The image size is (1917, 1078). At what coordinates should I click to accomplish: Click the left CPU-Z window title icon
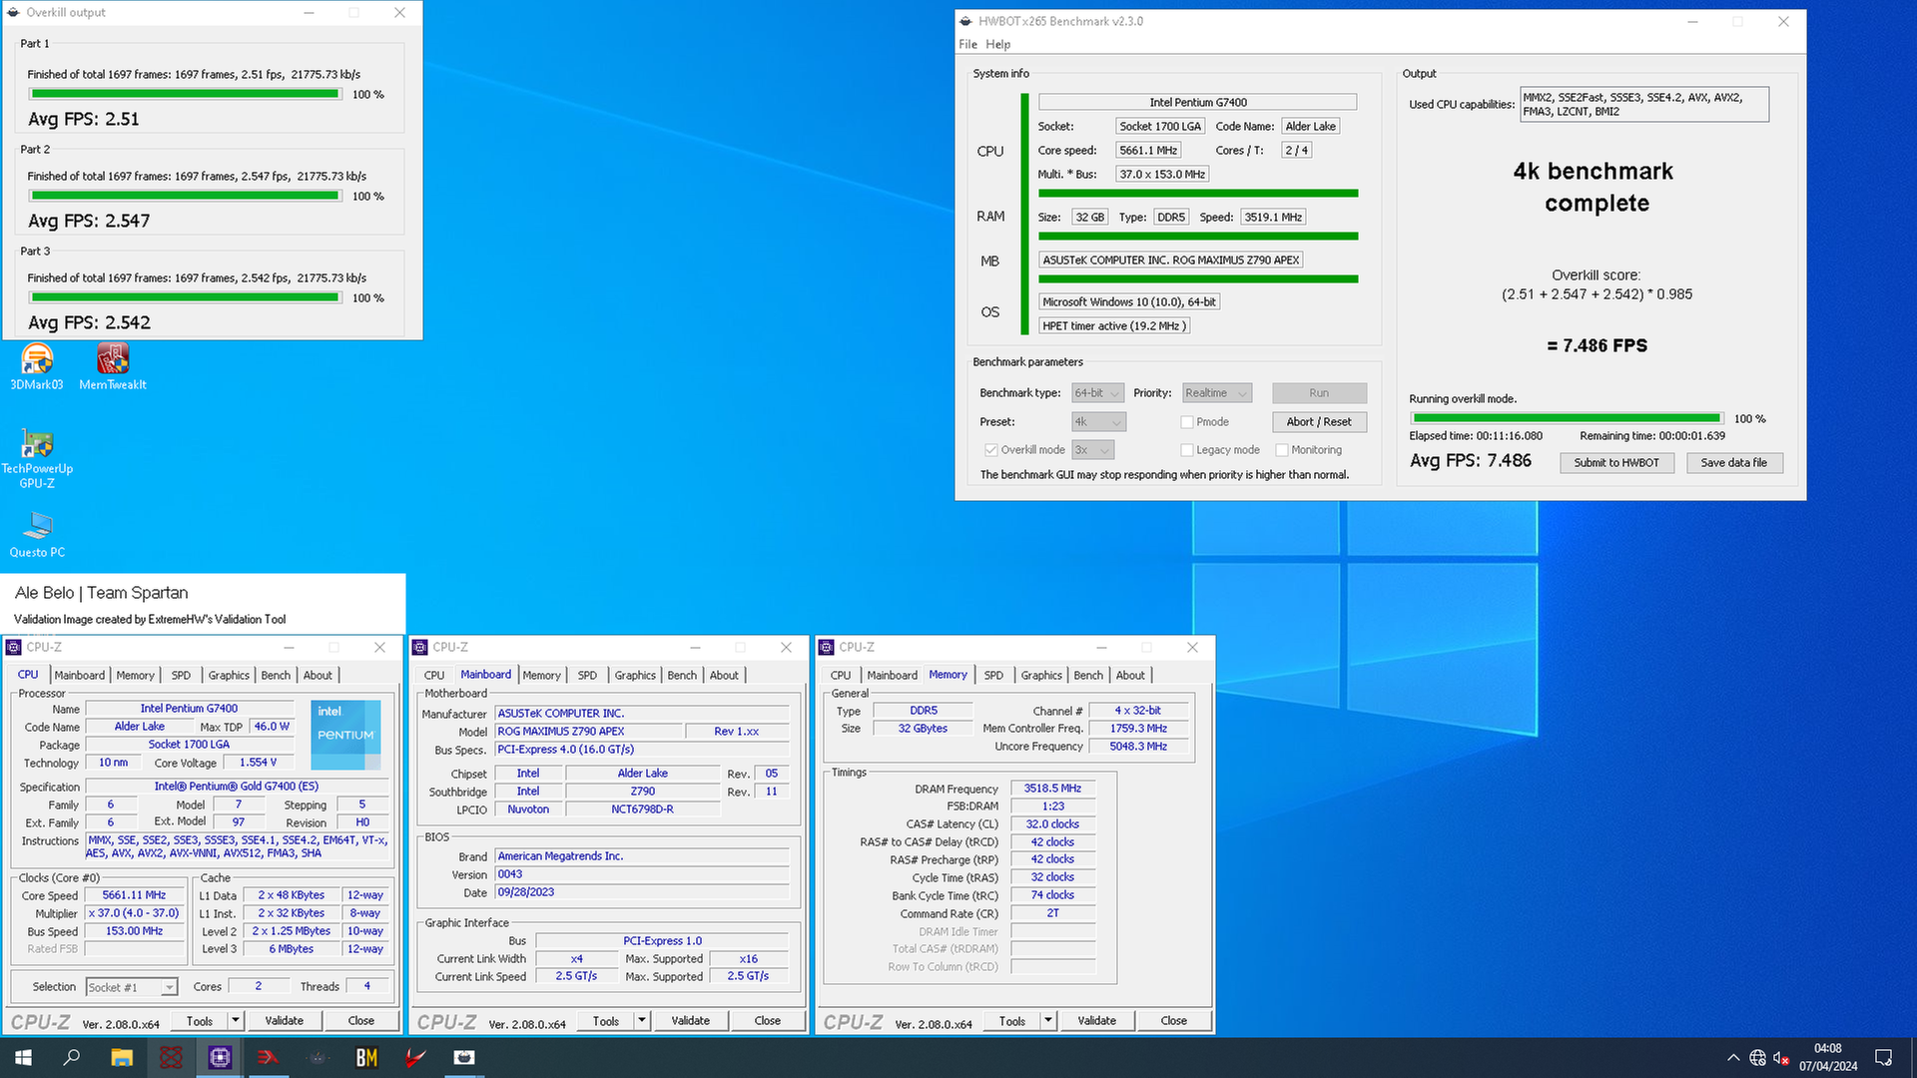coord(14,648)
